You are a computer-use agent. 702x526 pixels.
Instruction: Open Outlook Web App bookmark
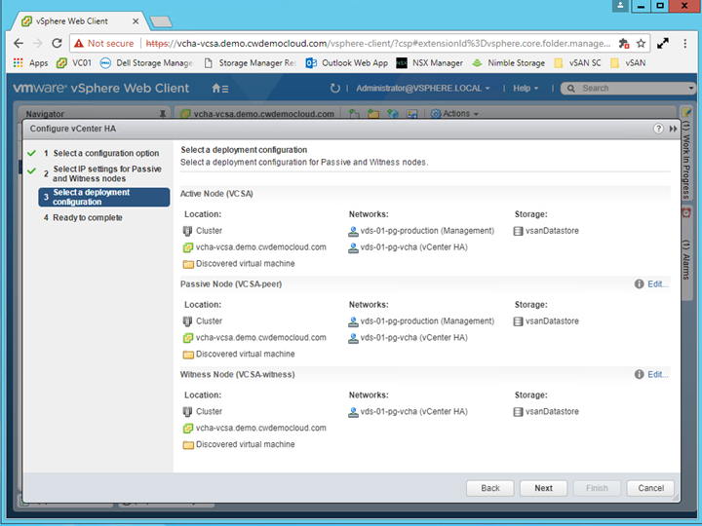coord(347,63)
